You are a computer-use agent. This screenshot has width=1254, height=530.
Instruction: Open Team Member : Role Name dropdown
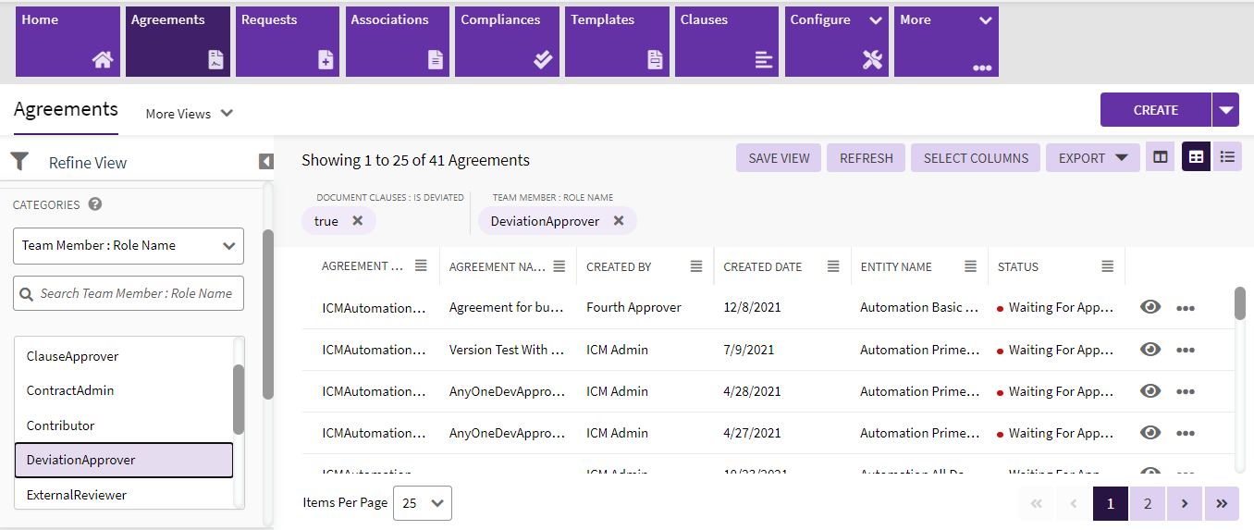point(129,246)
